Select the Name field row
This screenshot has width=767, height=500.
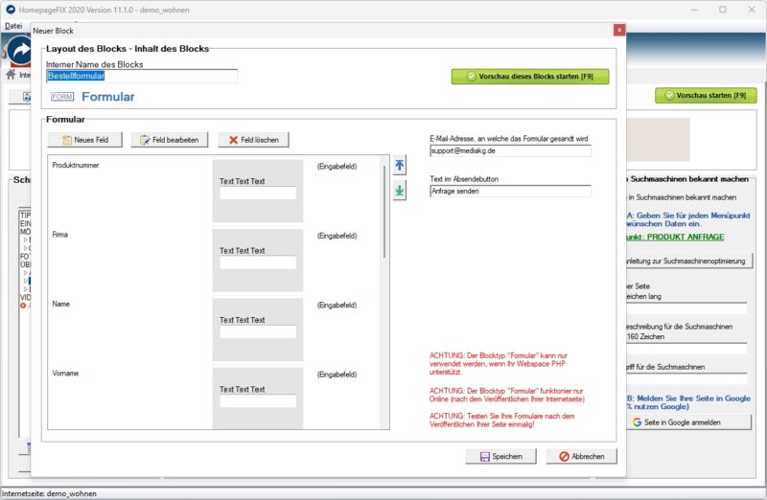coord(214,330)
